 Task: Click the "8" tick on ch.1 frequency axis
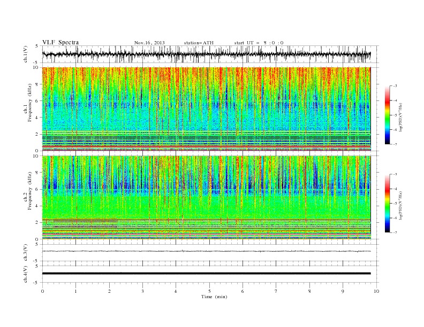[37, 84]
